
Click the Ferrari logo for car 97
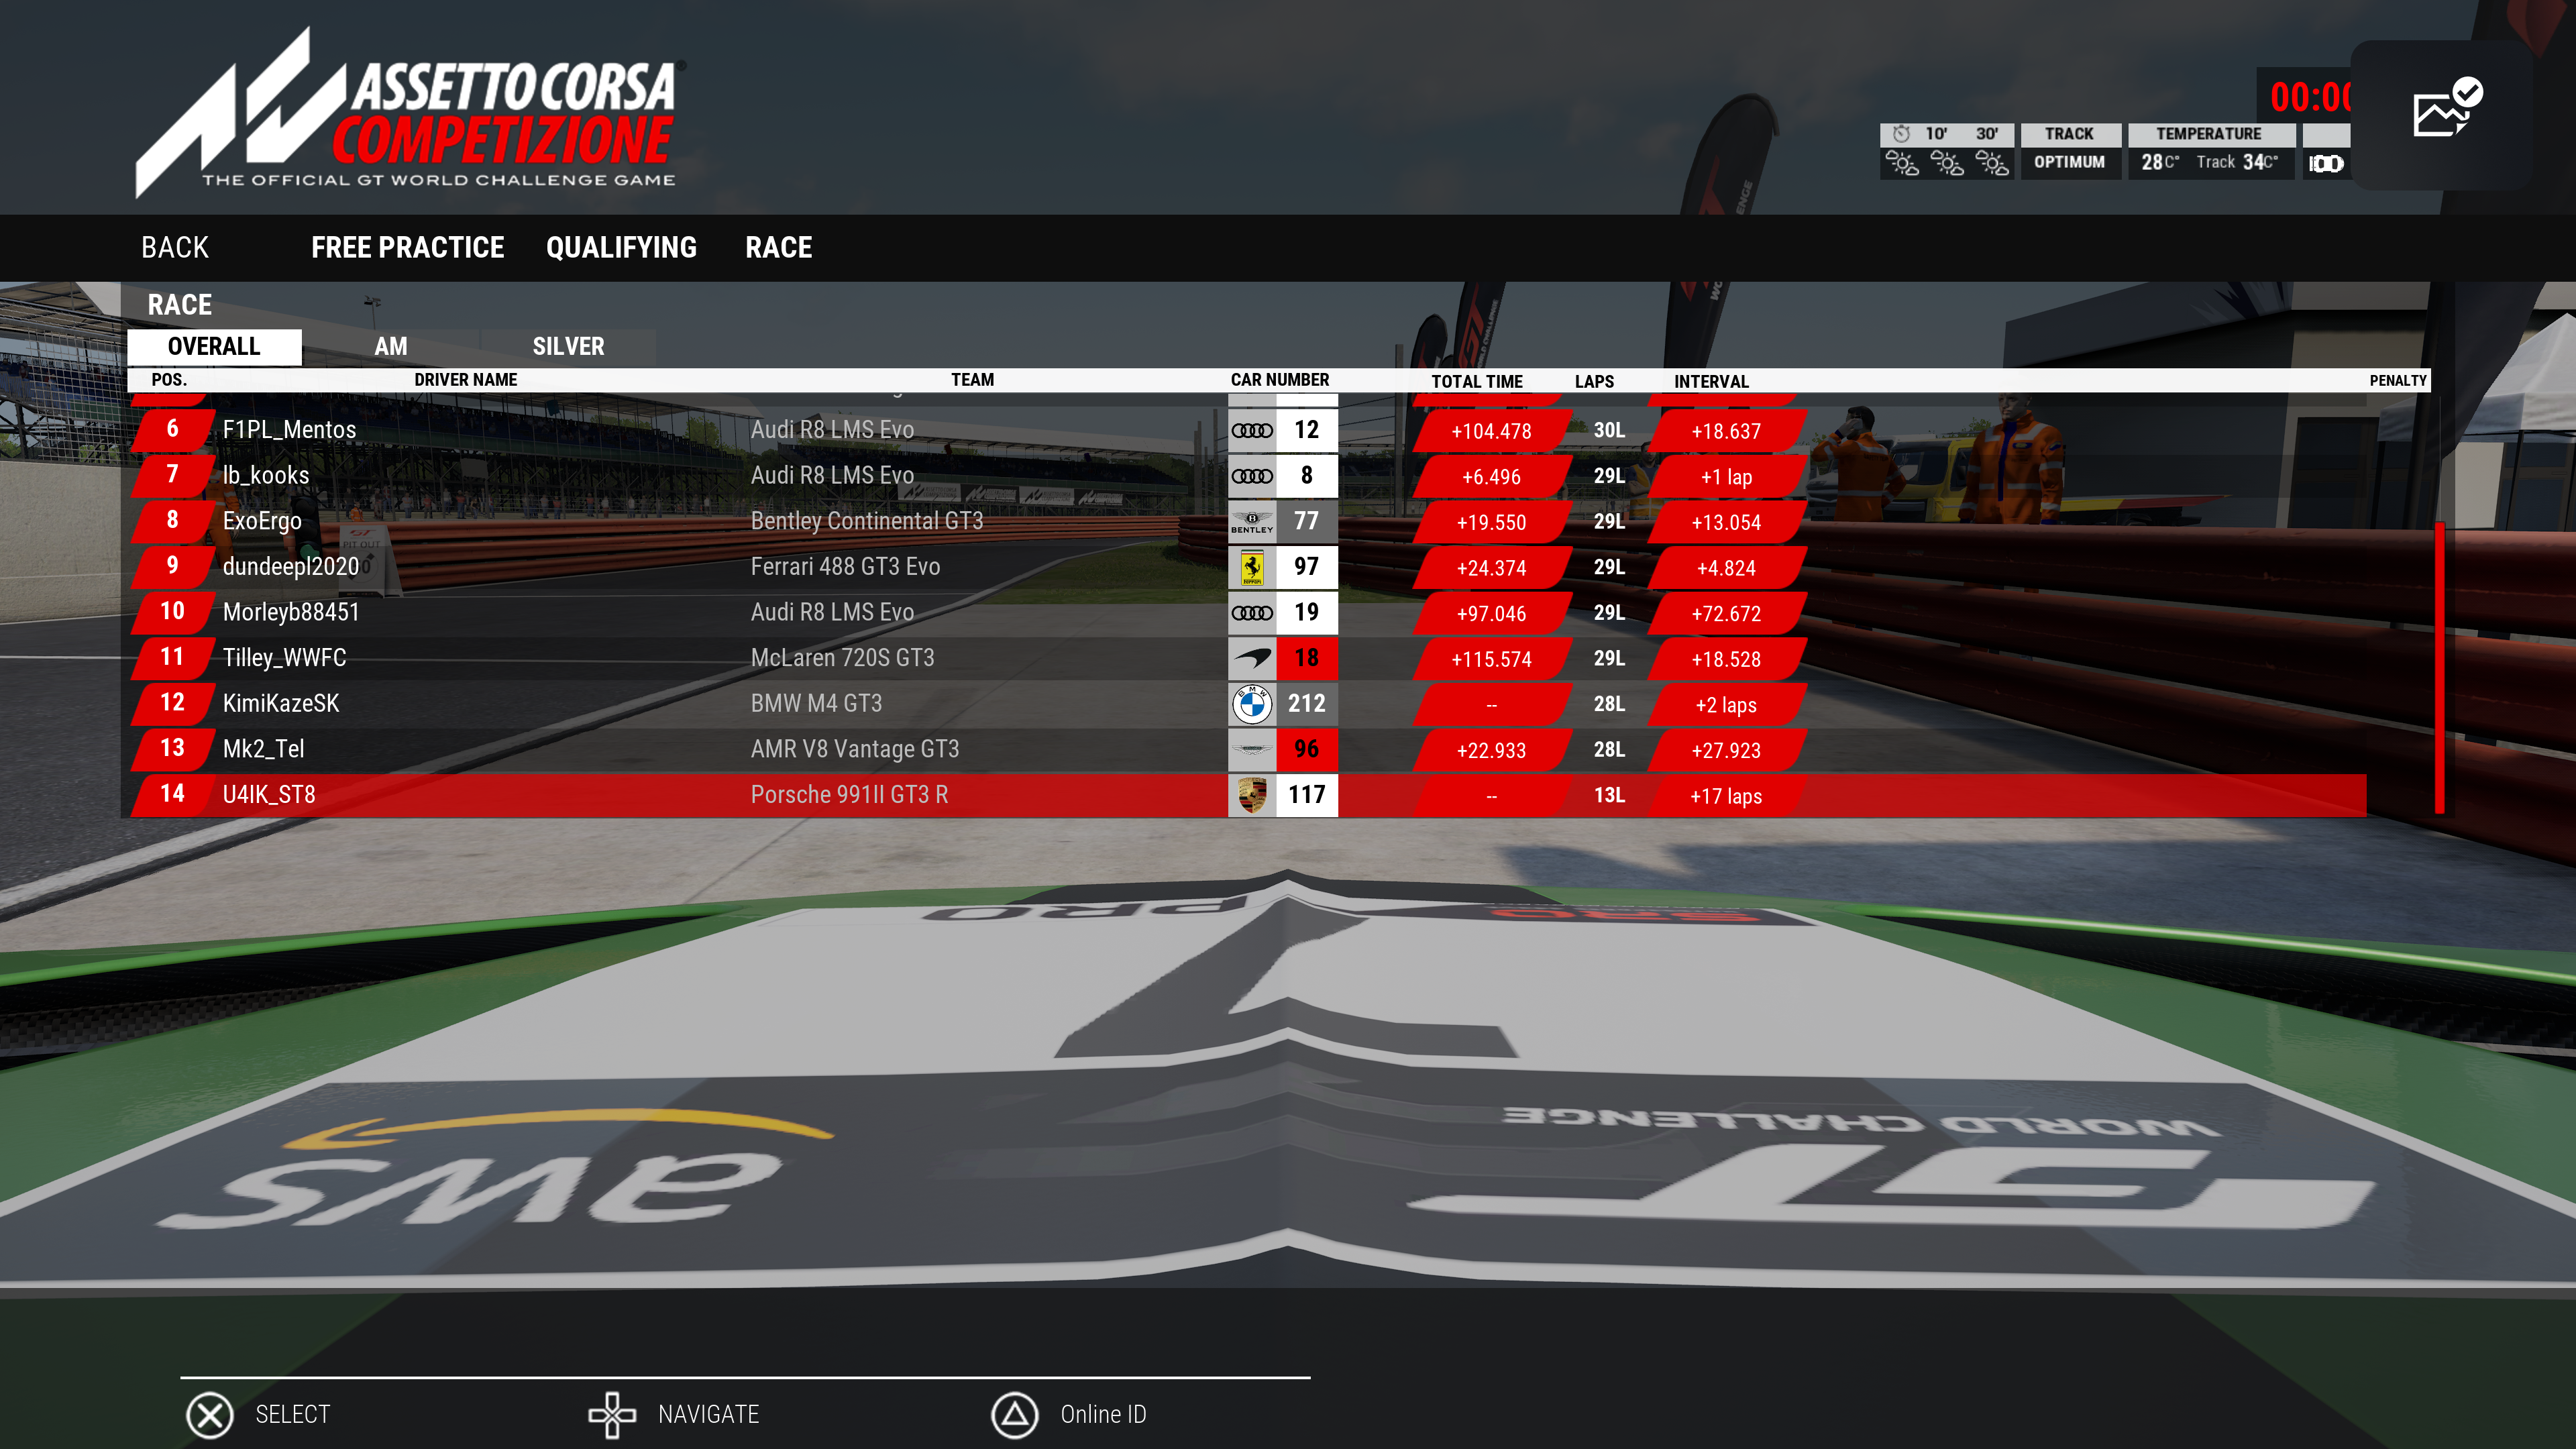[x=1252, y=567]
